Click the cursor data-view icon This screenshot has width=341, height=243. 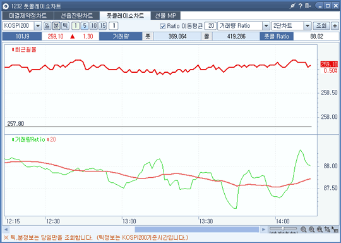[x=335, y=230]
